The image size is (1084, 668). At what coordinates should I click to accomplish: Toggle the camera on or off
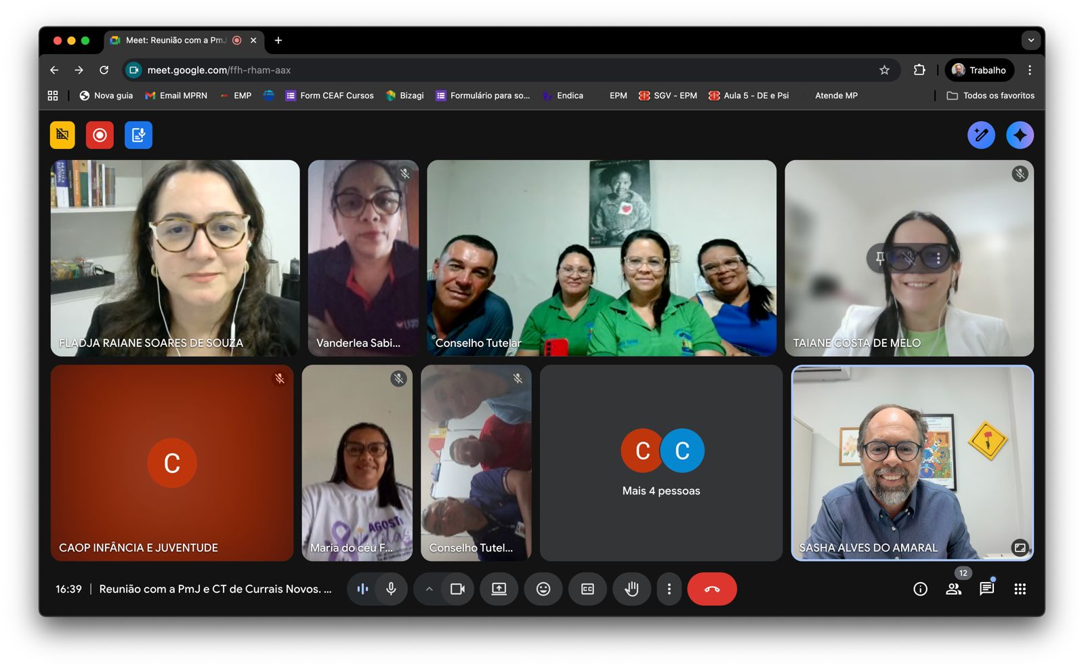pyautogui.click(x=458, y=589)
